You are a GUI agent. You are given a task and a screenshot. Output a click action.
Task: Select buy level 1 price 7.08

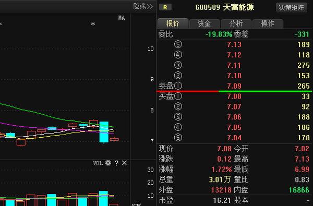click(x=234, y=96)
